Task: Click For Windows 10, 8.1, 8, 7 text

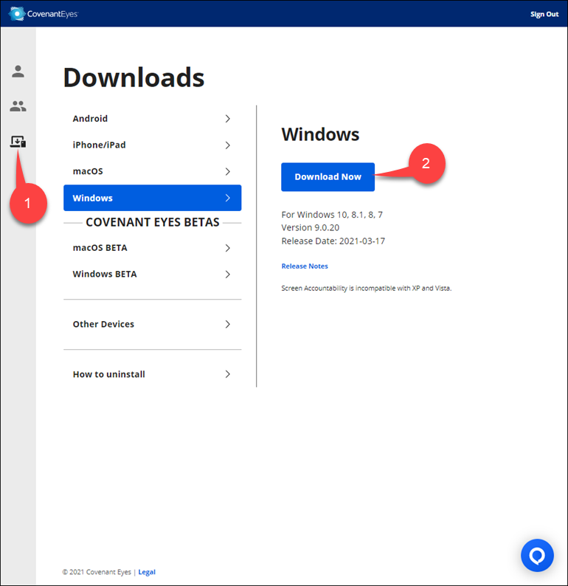Action: pyautogui.click(x=332, y=215)
